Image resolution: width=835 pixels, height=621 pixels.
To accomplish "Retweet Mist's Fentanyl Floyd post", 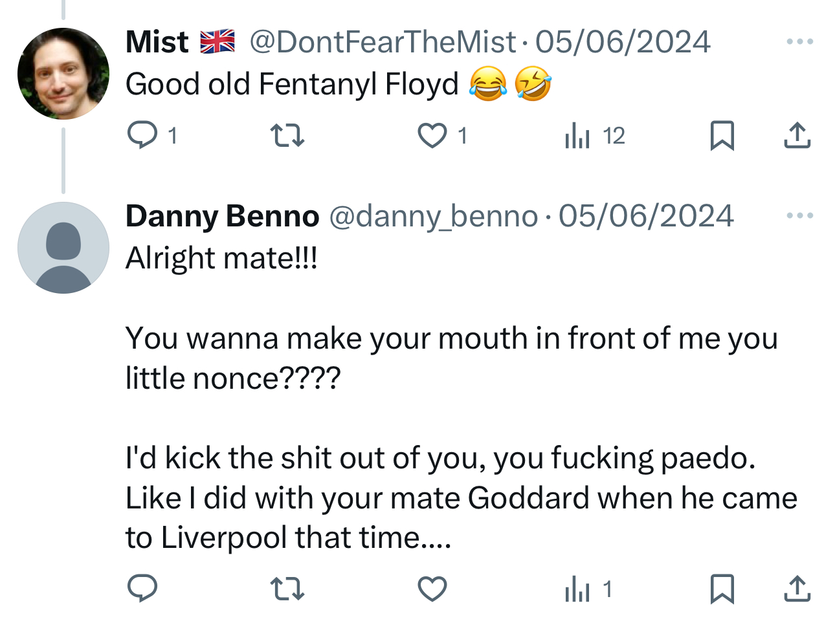I will [x=287, y=136].
